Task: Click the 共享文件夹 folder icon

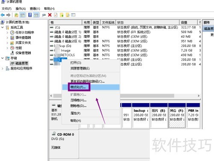Action: (12, 43)
